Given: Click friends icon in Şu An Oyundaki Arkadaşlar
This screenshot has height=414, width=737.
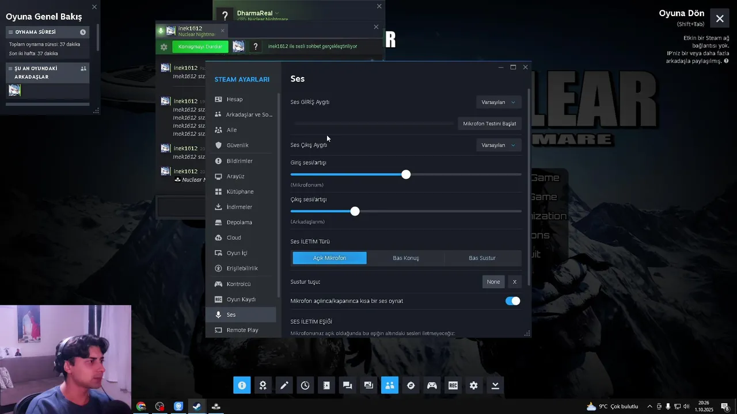Looking at the screenshot, I should [x=83, y=68].
